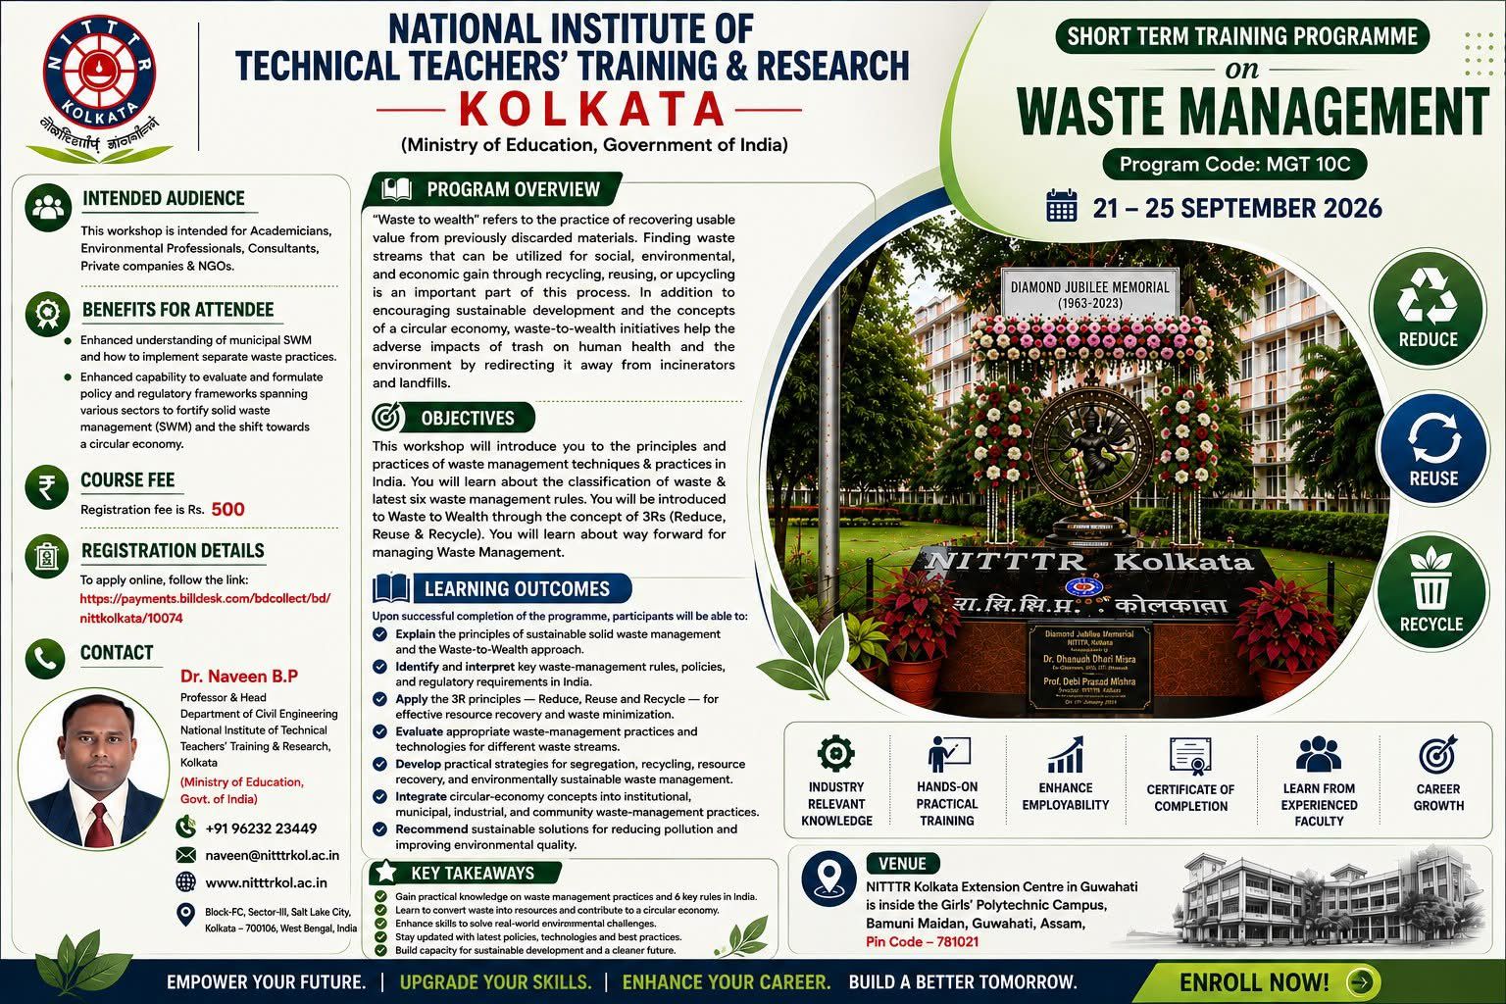Click the 'EMPOWER YOUR FUTURE.' slogan
The width and height of the screenshot is (1506, 1004).
point(266,981)
